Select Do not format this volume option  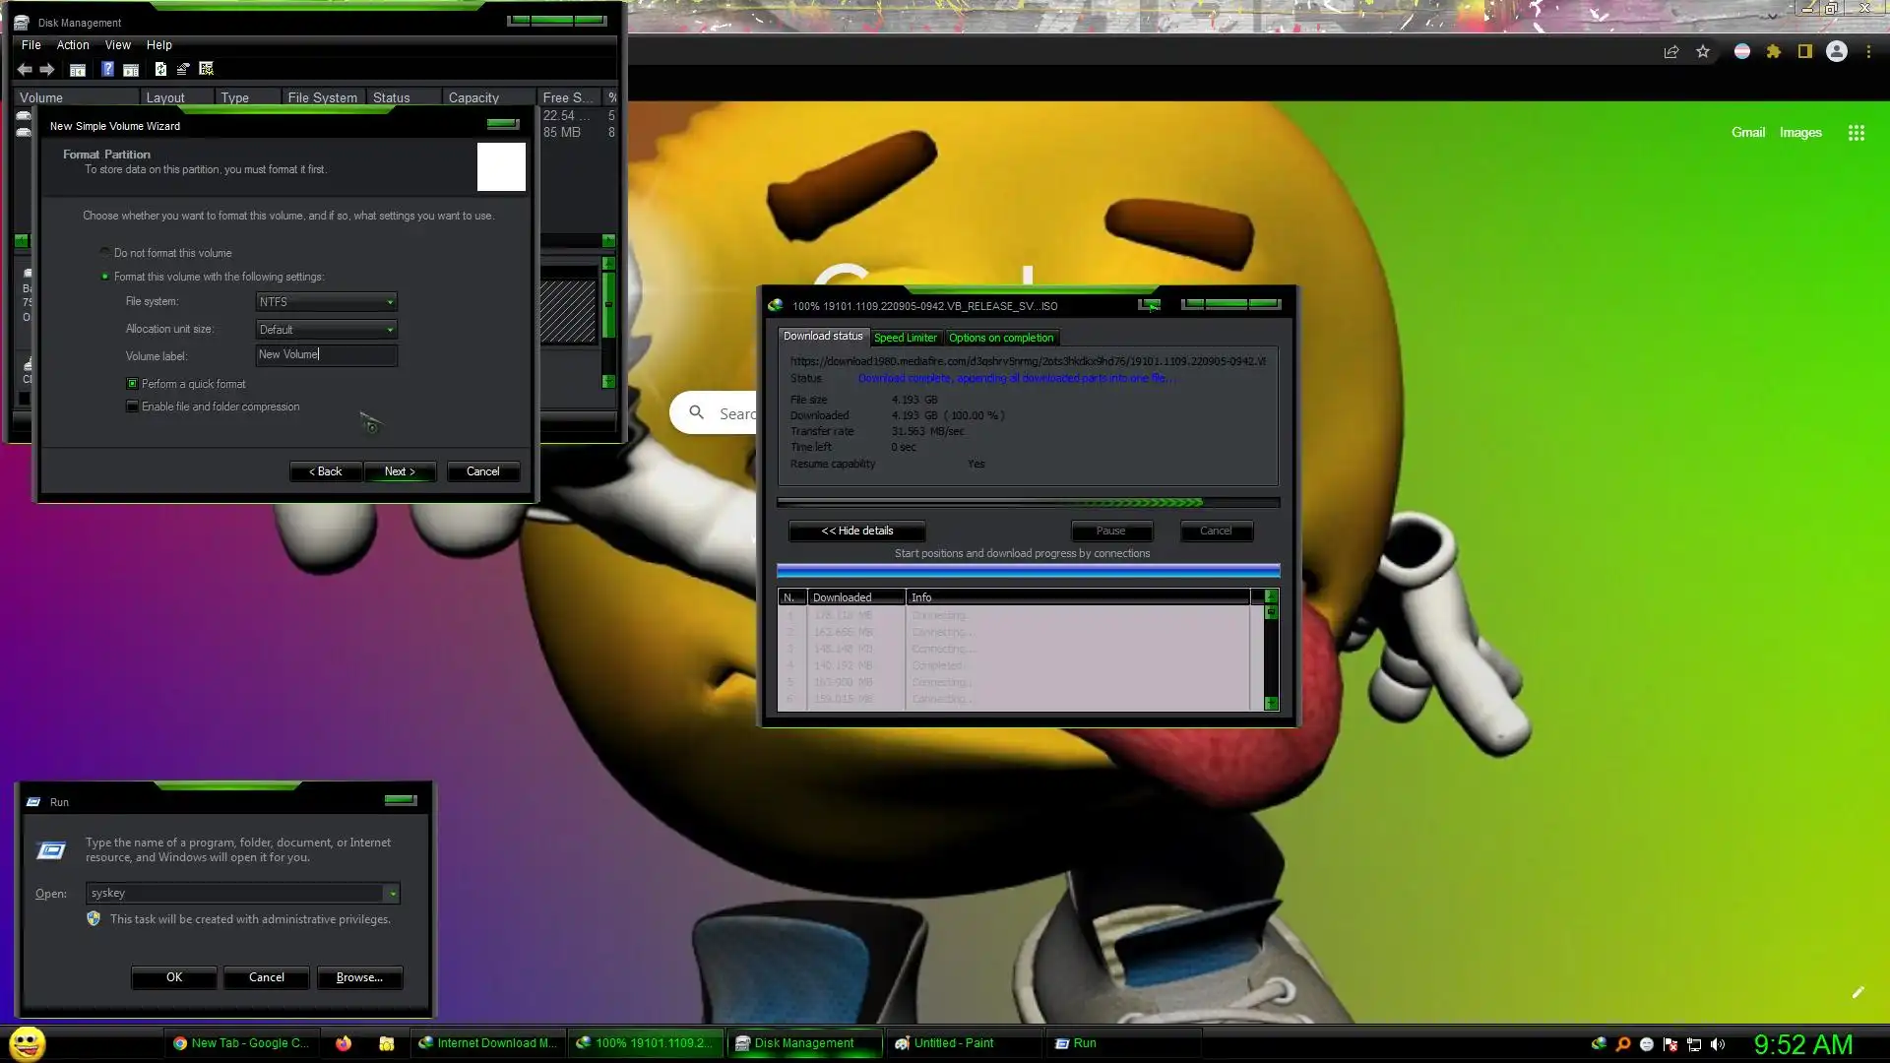tap(105, 253)
